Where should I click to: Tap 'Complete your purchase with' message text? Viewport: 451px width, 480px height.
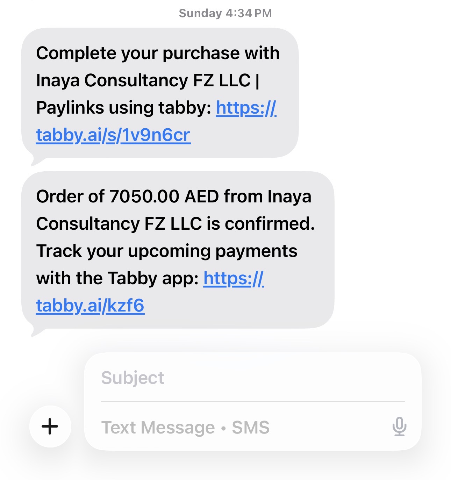158,53
